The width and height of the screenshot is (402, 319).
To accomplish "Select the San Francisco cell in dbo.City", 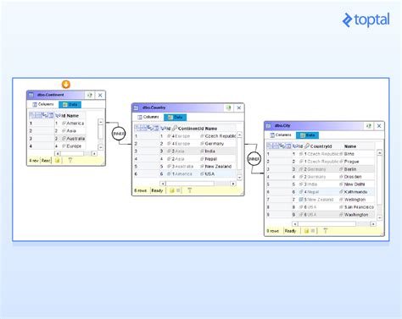I will pyautogui.click(x=357, y=207).
